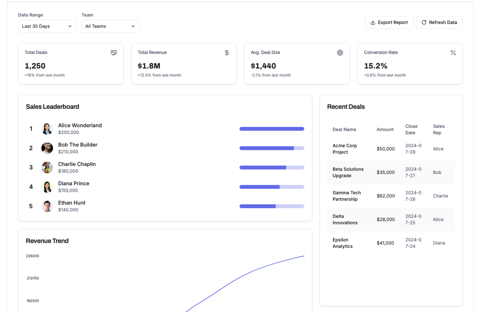The image size is (481, 312).
Task: Click the Amount column header
Action: (x=385, y=129)
